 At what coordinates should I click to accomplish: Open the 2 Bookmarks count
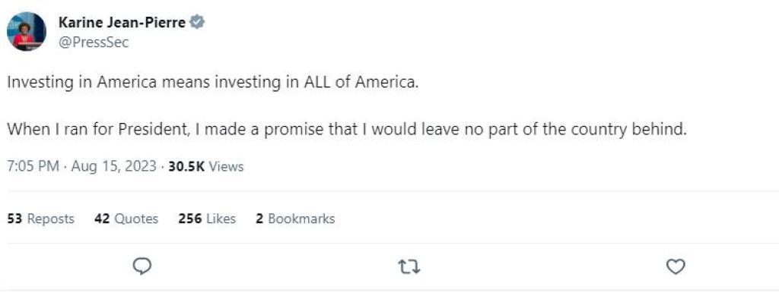coord(295,219)
